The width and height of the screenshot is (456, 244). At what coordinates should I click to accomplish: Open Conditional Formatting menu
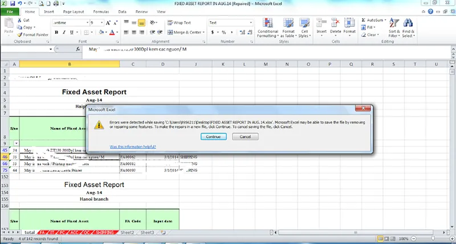(268, 27)
